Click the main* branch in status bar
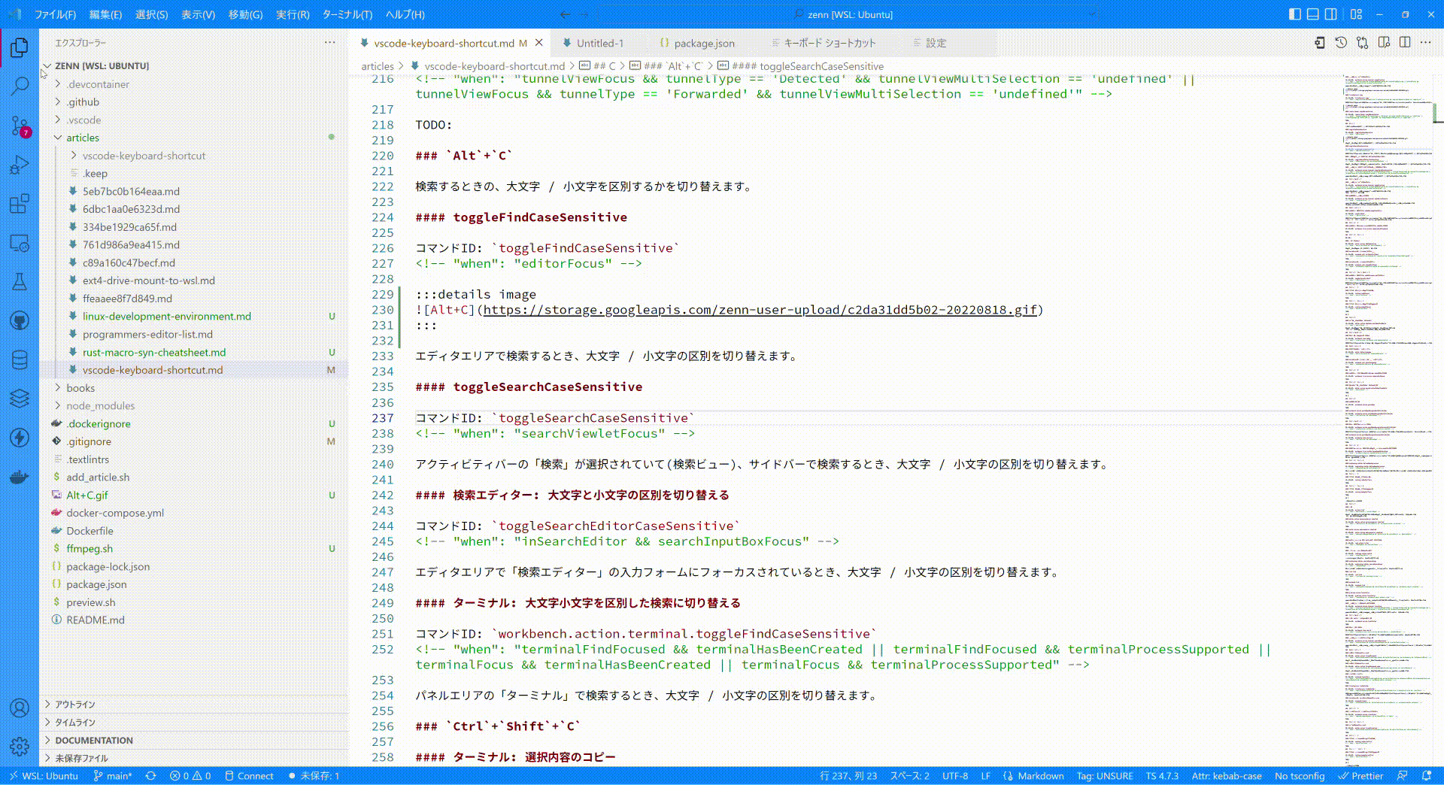The height and width of the screenshot is (785, 1444). pyautogui.click(x=113, y=776)
